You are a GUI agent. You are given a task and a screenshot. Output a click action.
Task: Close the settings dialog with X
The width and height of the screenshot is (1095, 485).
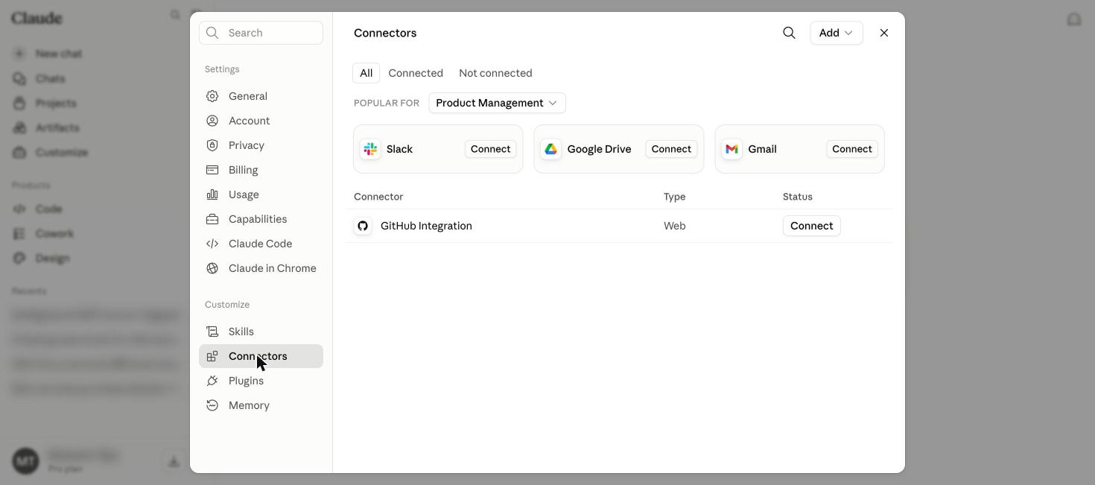(x=884, y=33)
